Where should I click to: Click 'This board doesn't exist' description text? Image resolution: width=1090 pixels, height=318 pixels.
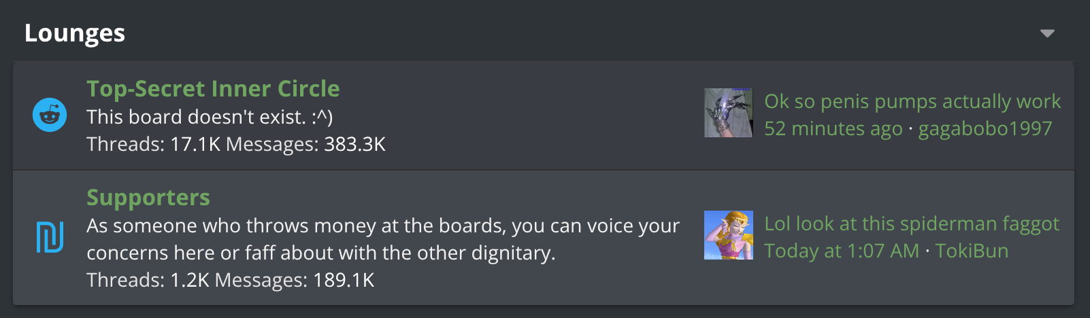(x=210, y=117)
